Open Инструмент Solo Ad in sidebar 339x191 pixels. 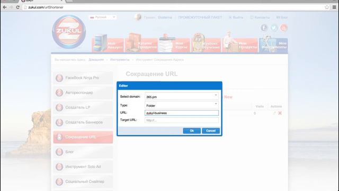[x=83, y=167]
